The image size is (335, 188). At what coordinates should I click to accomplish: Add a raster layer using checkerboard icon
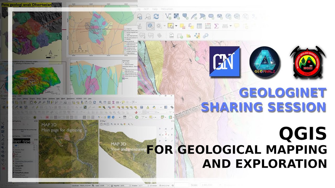[177, 16]
